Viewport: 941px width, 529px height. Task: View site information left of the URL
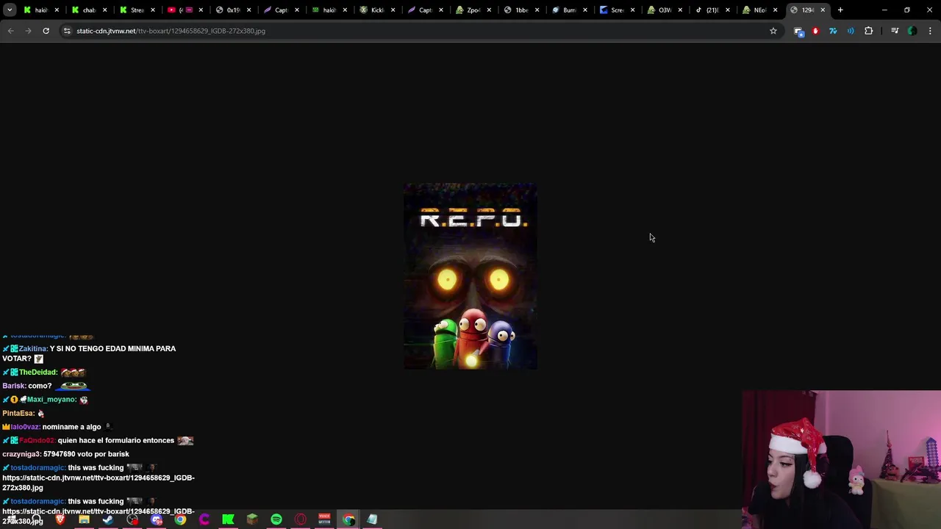tap(67, 31)
